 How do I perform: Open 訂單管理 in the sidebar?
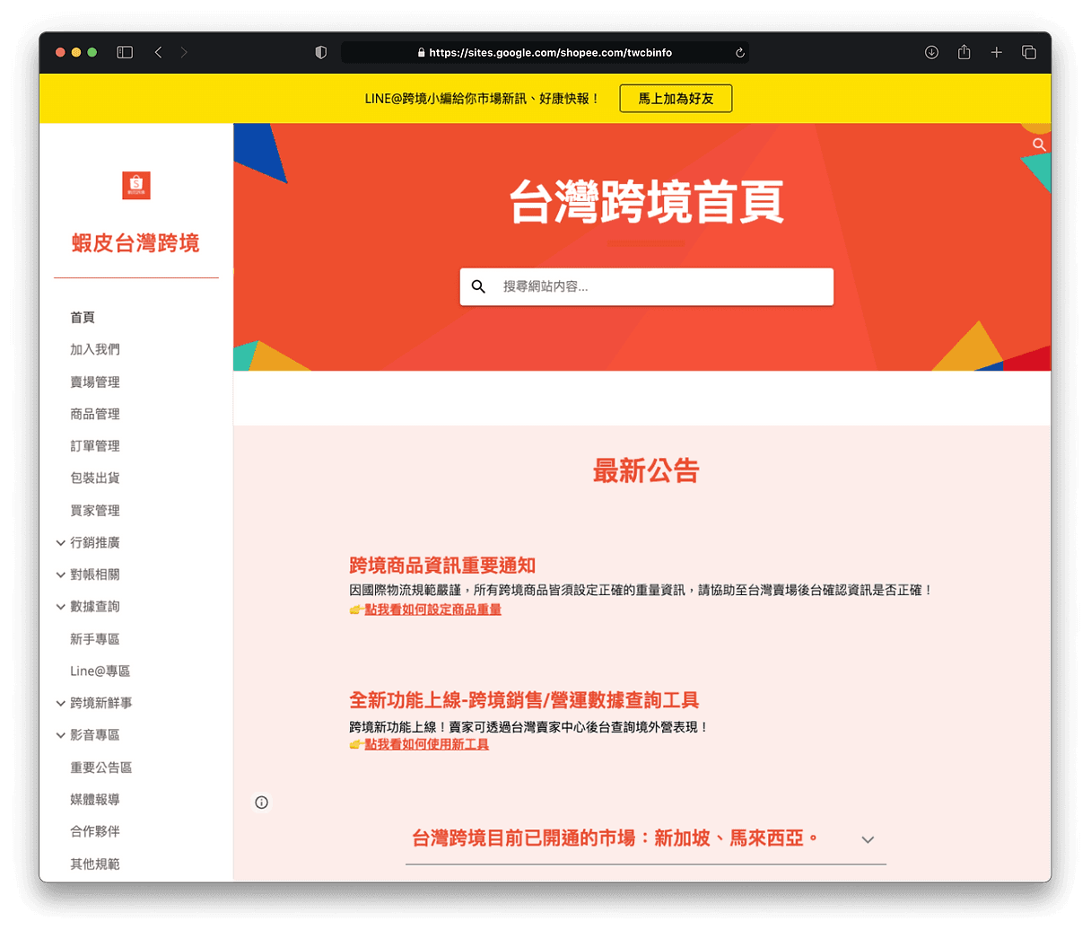click(95, 446)
